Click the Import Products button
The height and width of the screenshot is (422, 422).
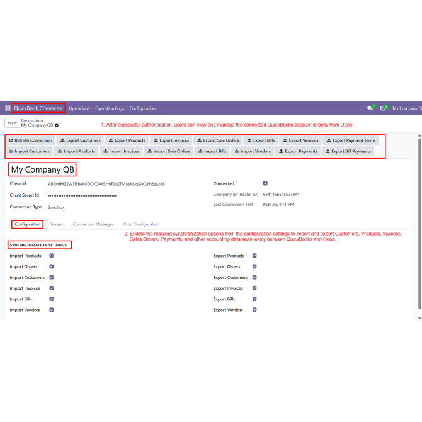point(76,151)
